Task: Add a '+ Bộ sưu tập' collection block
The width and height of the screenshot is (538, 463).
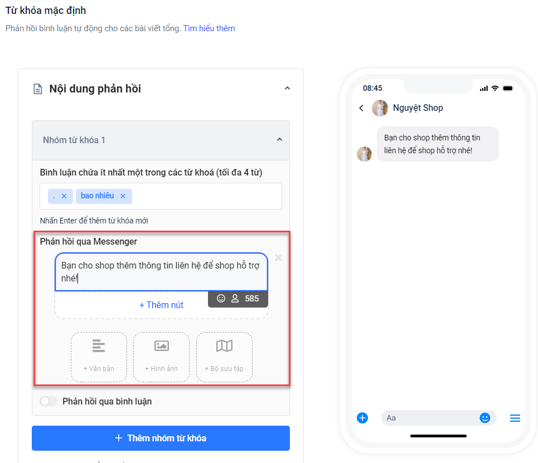Action: 224,357
